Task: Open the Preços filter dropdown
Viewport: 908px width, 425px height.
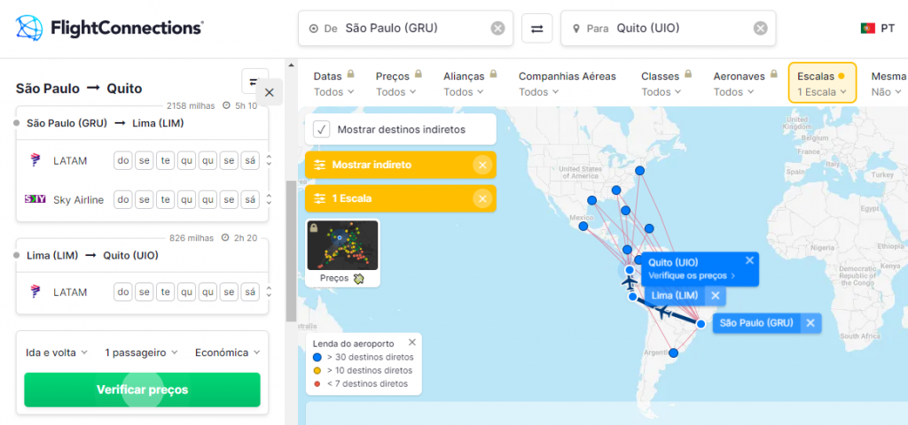Action: 398,84
